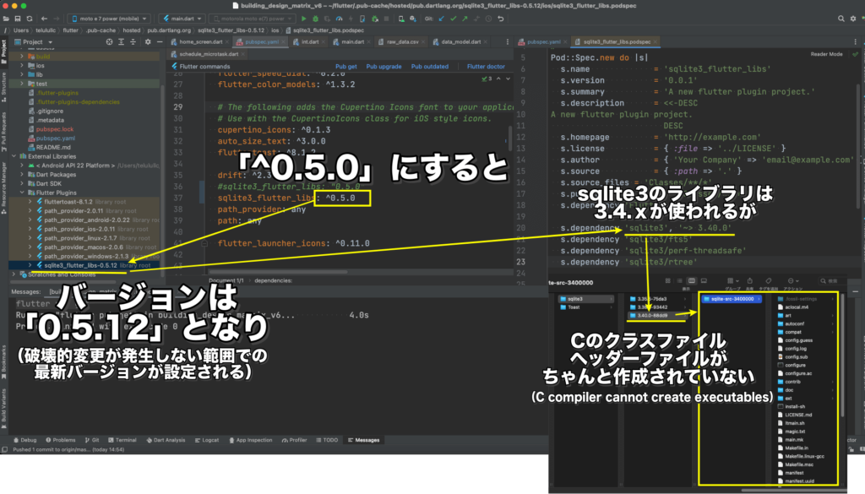Select README.md in project tree

pos(52,147)
